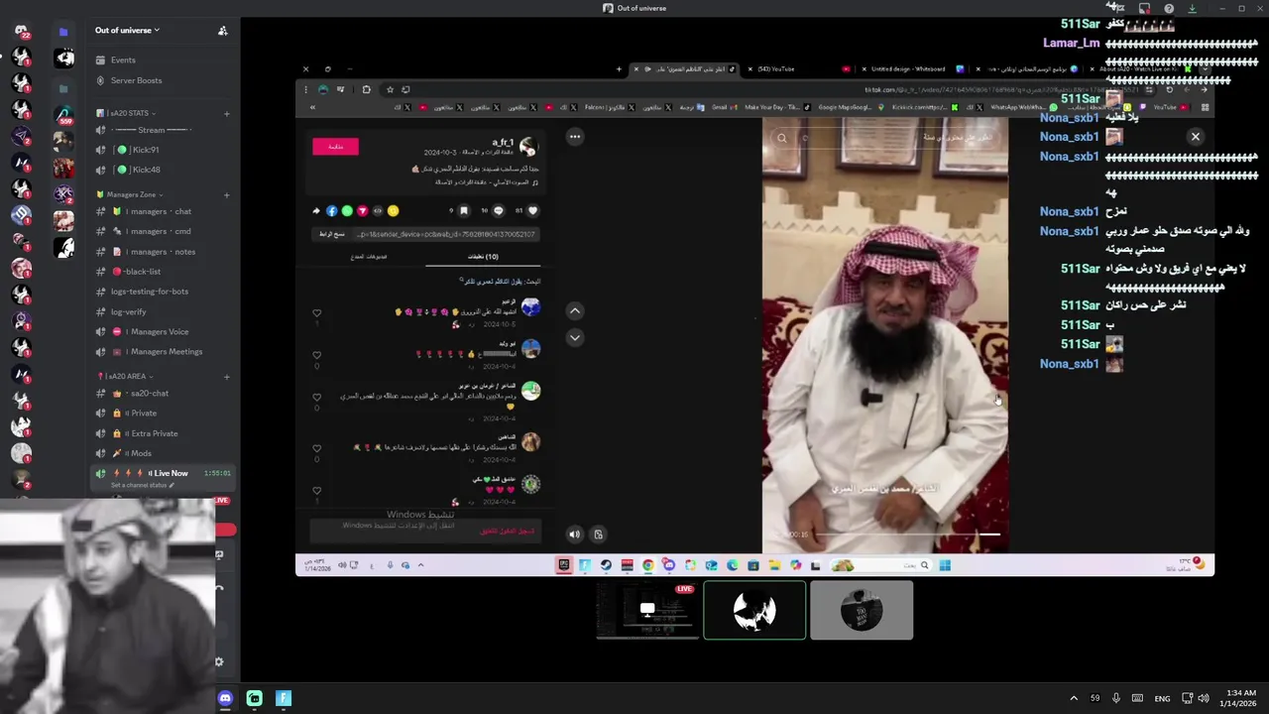The width and height of the screenshot is (1269, 714).
Task: Add a channel to Managers Zone category
Action: point(227,194)
